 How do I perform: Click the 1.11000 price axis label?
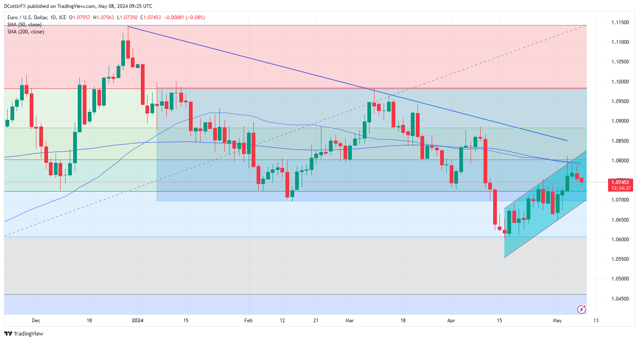[x=620, y=42]
